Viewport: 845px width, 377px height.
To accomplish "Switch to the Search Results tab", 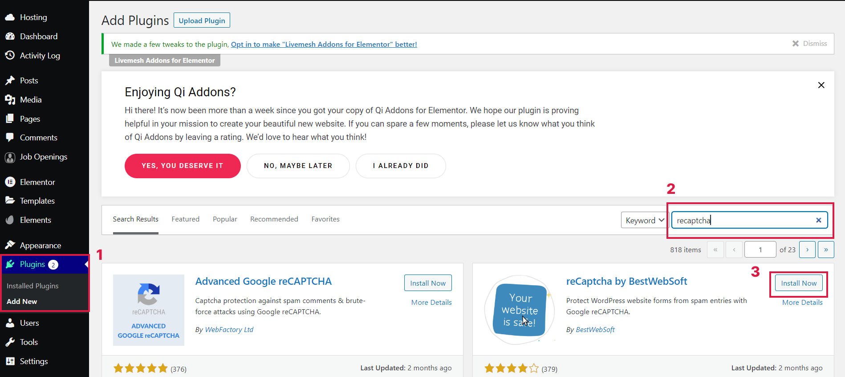I will point(136,219).
